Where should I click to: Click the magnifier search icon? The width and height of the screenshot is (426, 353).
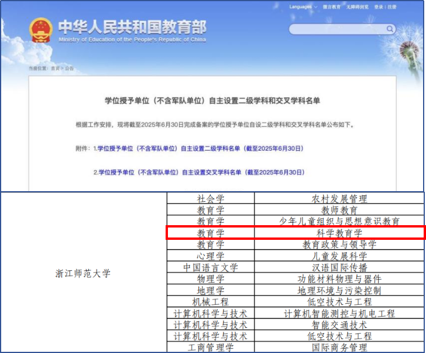(x=390, y=29)
